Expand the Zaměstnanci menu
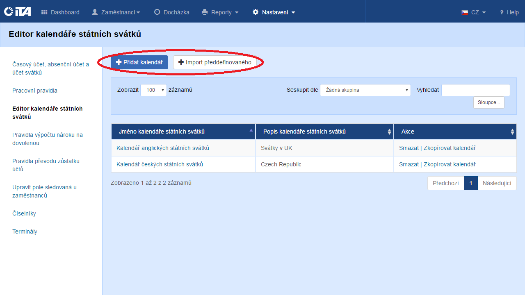Viewport: 525px width, 295px height. click(116, 12)
